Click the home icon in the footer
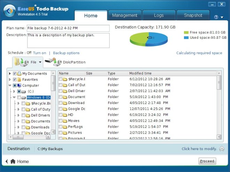This screenshot has height=172, width=230. 13,161
